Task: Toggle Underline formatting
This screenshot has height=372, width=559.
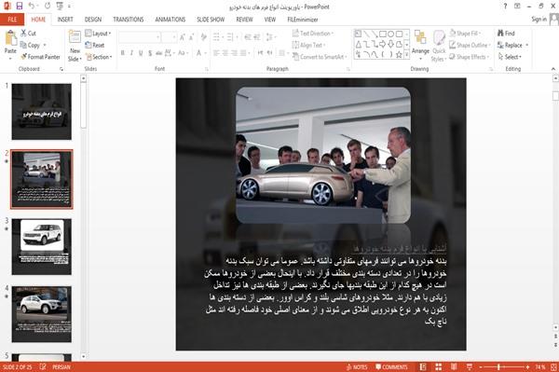Action: click(141, 53)
